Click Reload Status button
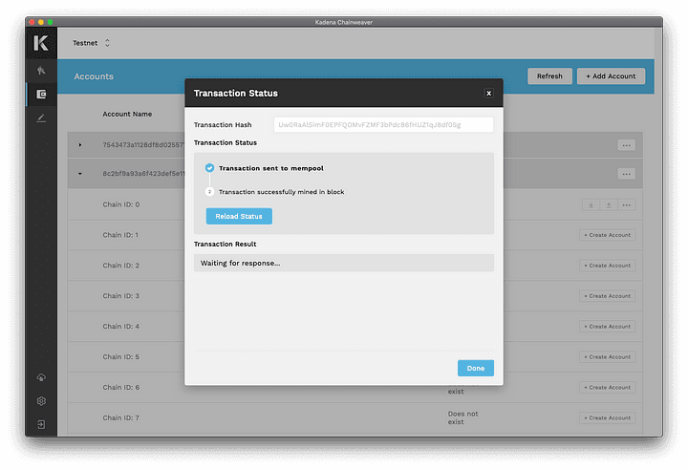The width and height of the screenshot is (688, 470). (239, 216)
